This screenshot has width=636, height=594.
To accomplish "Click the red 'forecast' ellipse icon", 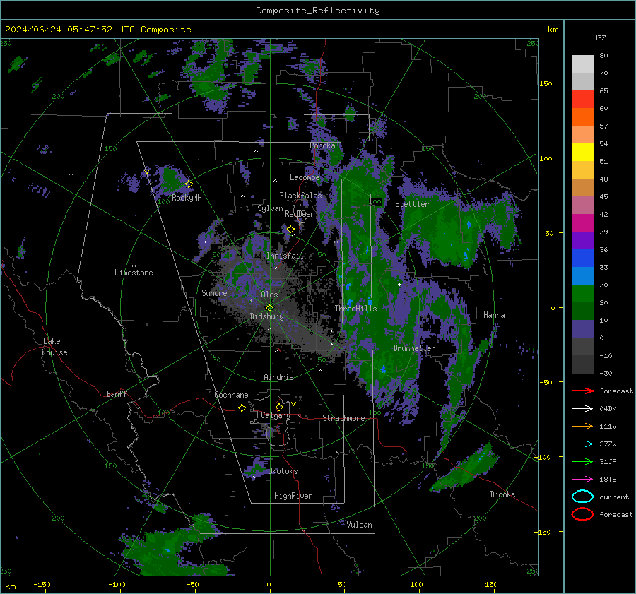I will (582, 514).
